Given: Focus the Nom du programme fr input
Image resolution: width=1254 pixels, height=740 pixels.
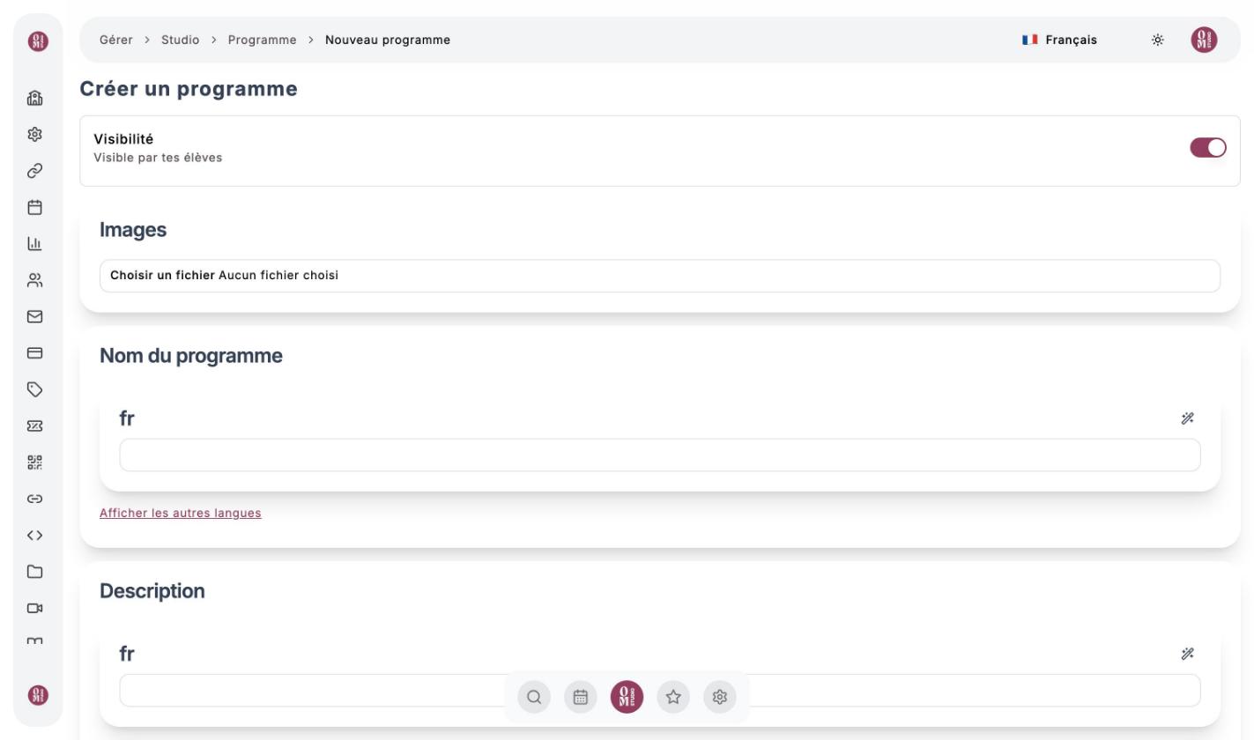Looking at the screenshot, I should 660,455.
